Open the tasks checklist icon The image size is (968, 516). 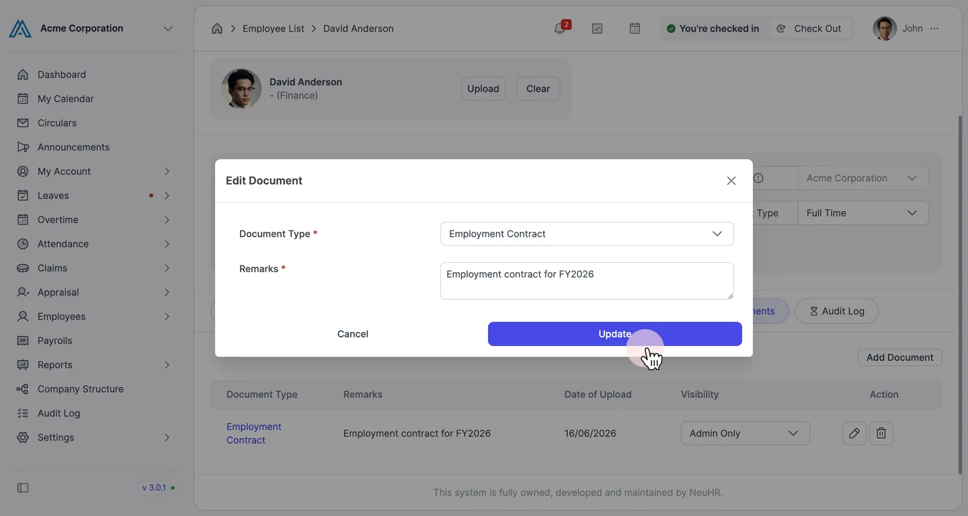597,28
